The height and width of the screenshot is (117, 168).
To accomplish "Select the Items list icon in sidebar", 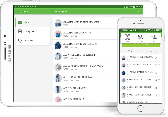I will point(20,22).
